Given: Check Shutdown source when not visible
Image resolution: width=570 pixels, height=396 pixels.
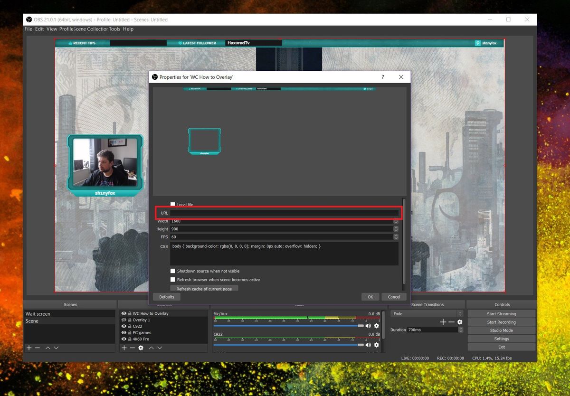Looking at the screenshot, I should pyautogui.click(x=173, y=271).
